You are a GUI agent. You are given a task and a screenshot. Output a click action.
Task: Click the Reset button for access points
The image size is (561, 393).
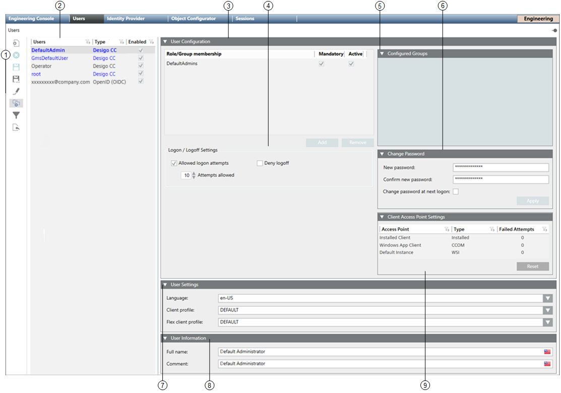(x=532, y=266)
